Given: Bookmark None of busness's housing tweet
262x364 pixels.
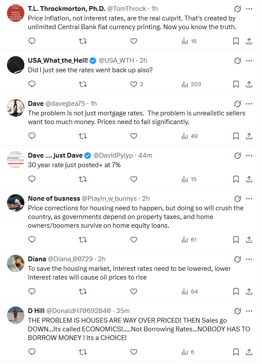Looking at the screenshot, I should pyautogui.click(x=235, y=239).
